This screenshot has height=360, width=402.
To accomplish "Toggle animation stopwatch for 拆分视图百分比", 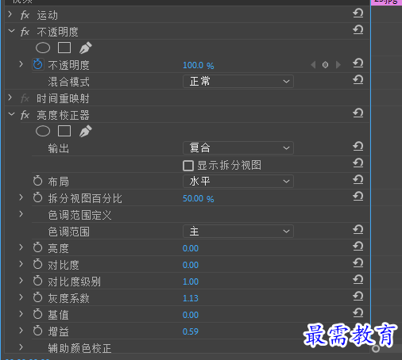I will coord(38,197).
